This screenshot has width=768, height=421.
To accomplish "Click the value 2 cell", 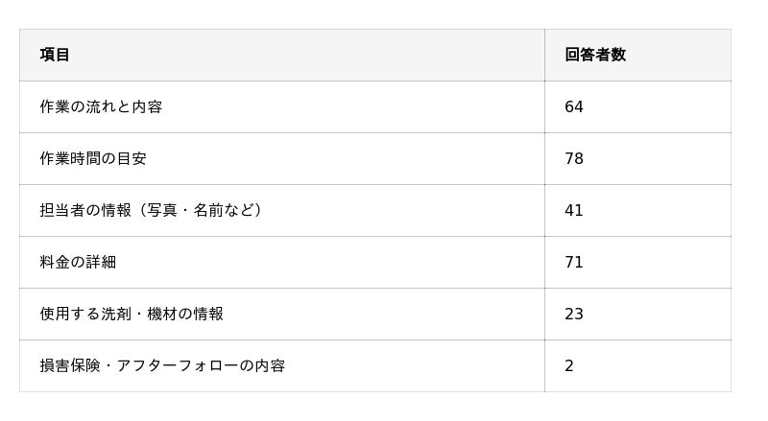I will click(x=569, y=365).
